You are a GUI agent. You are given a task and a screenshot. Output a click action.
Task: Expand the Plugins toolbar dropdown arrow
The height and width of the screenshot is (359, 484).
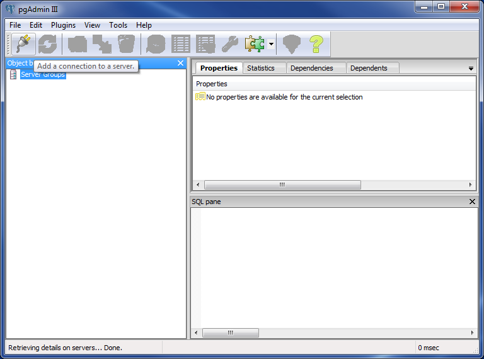tap(271, 44)
